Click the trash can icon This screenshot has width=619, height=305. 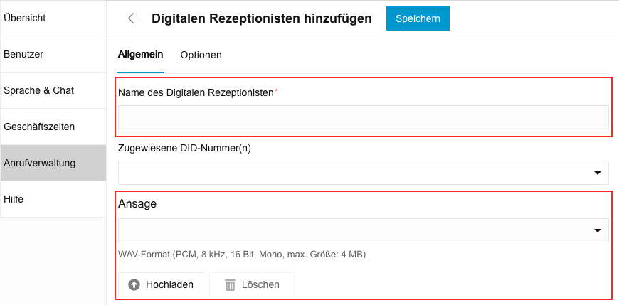pos(230,284)
